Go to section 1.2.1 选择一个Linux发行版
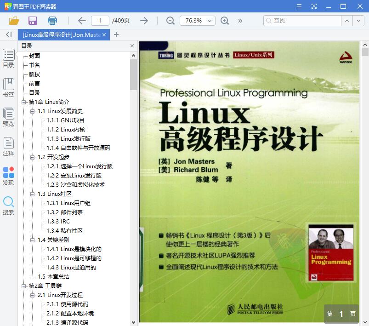This screenshot has width=369, height=326. click(79, 166)
